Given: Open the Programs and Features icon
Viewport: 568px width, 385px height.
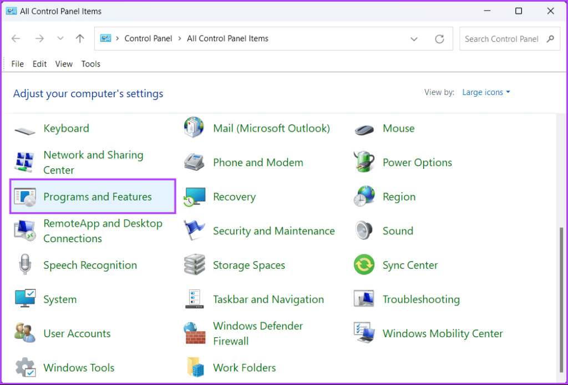Looking at the screenshot, I should pos(26,197).
